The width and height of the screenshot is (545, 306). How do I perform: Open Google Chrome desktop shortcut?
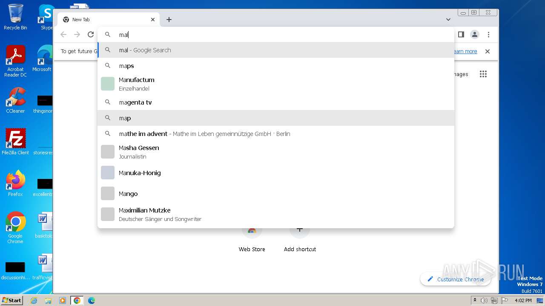15,228
